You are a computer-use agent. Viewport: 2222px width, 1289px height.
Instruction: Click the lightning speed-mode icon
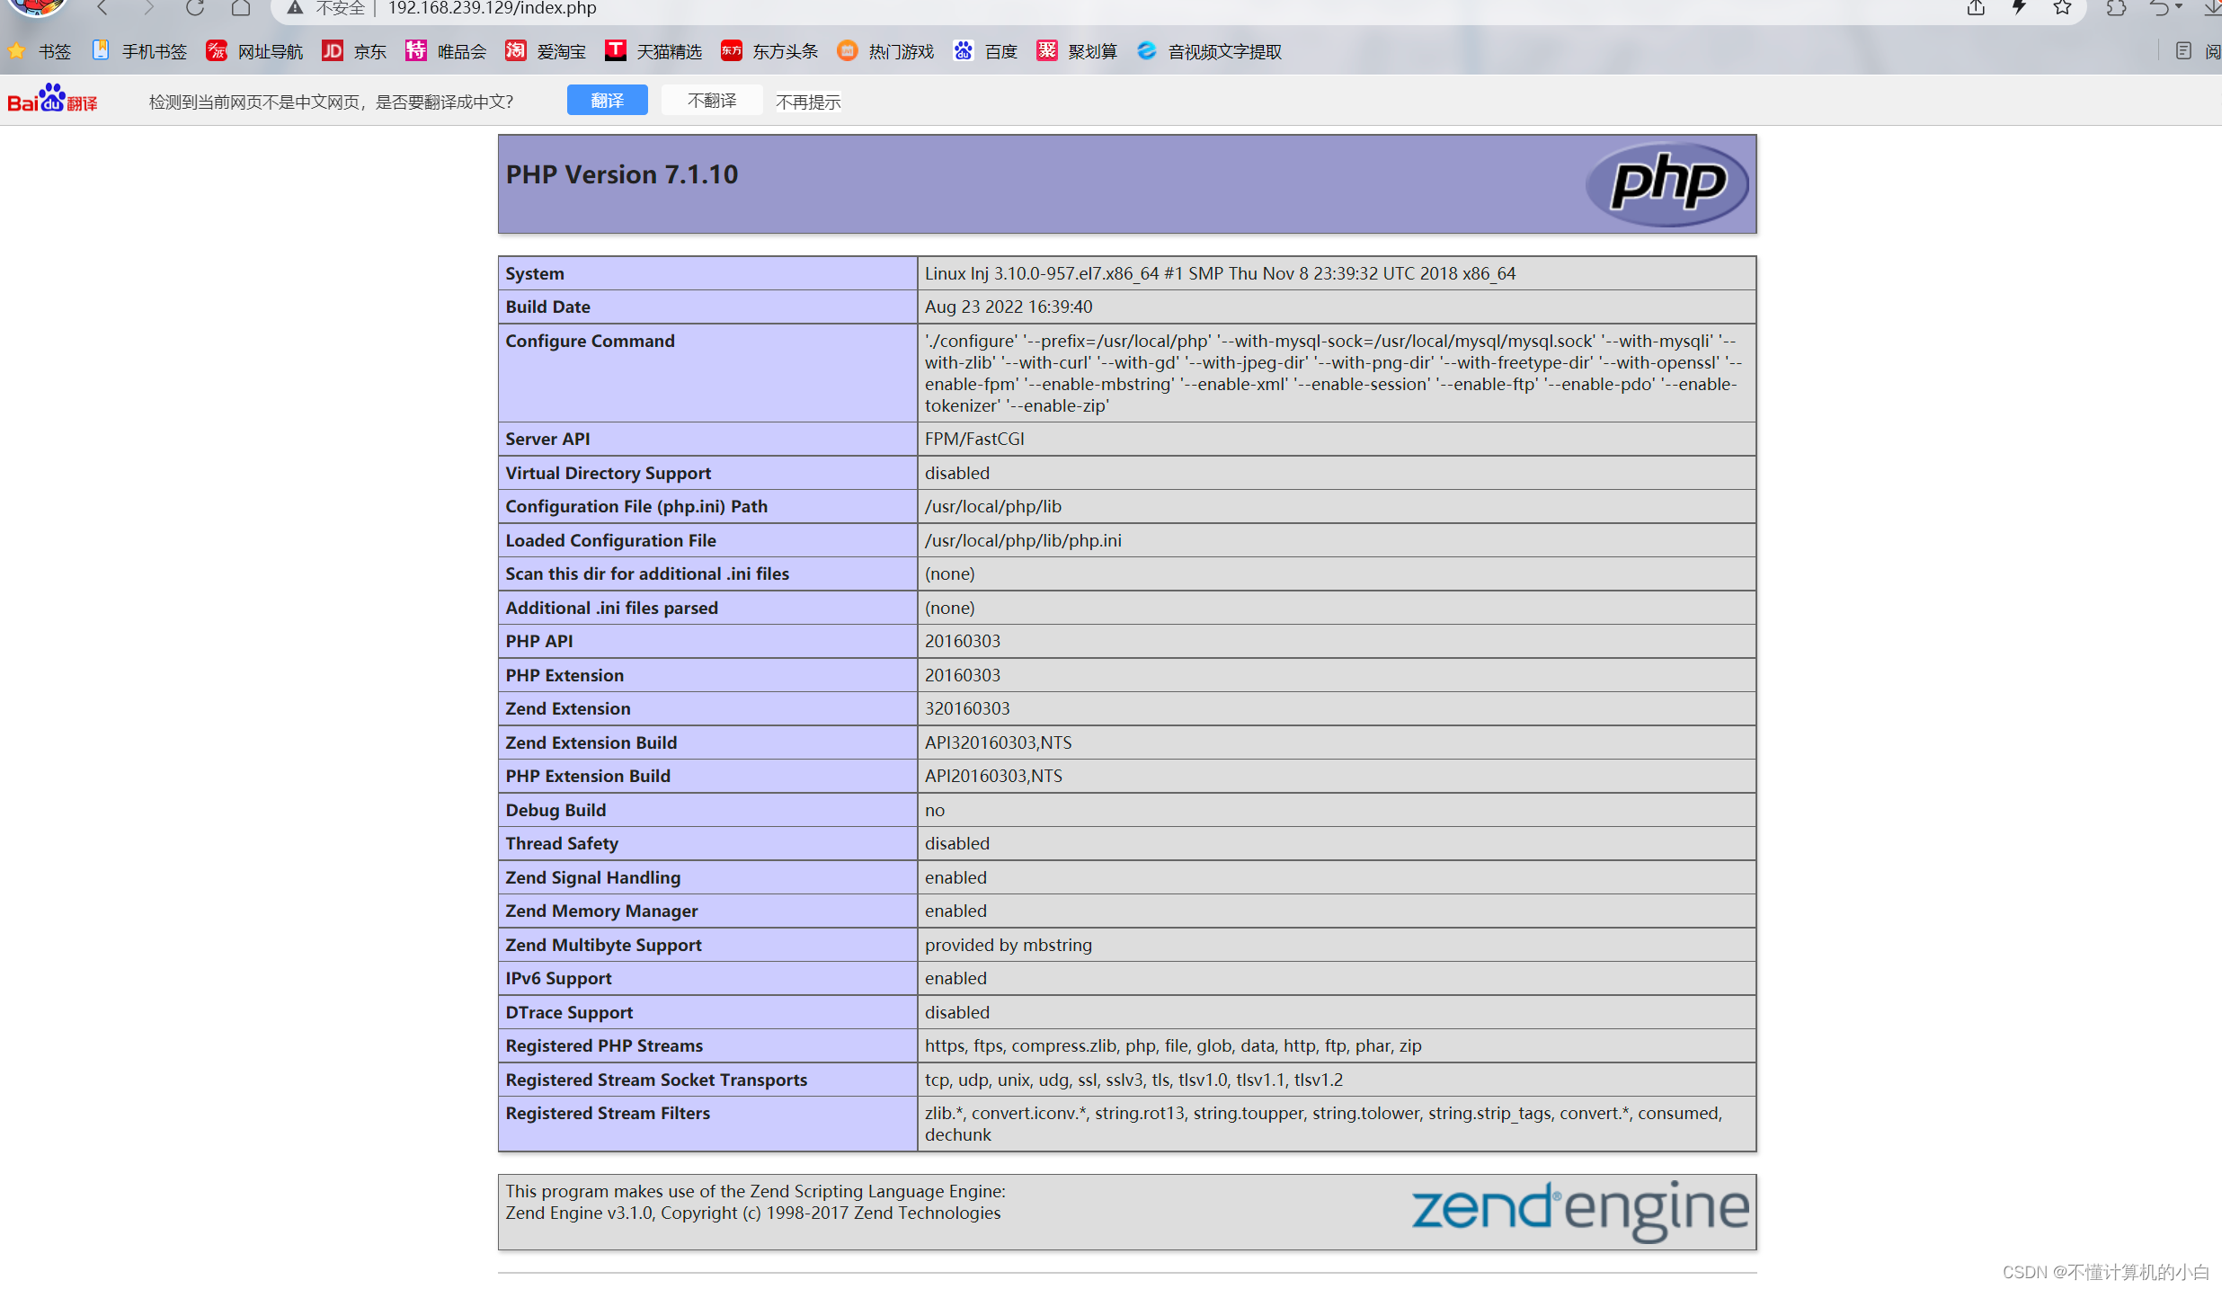(x=2019, y=8)
